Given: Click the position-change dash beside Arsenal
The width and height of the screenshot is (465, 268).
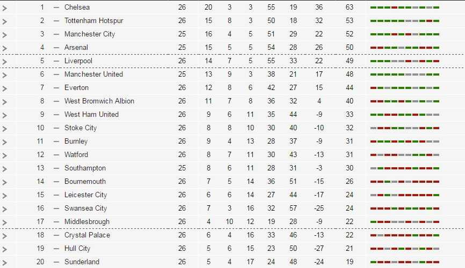Looking at the screenshot, I should click(x=56, y=48).
